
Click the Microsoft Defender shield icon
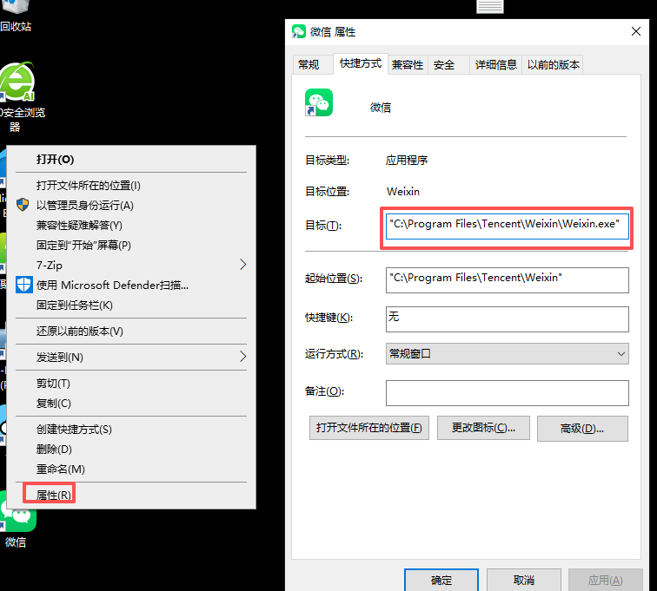[x=23, y=285]
